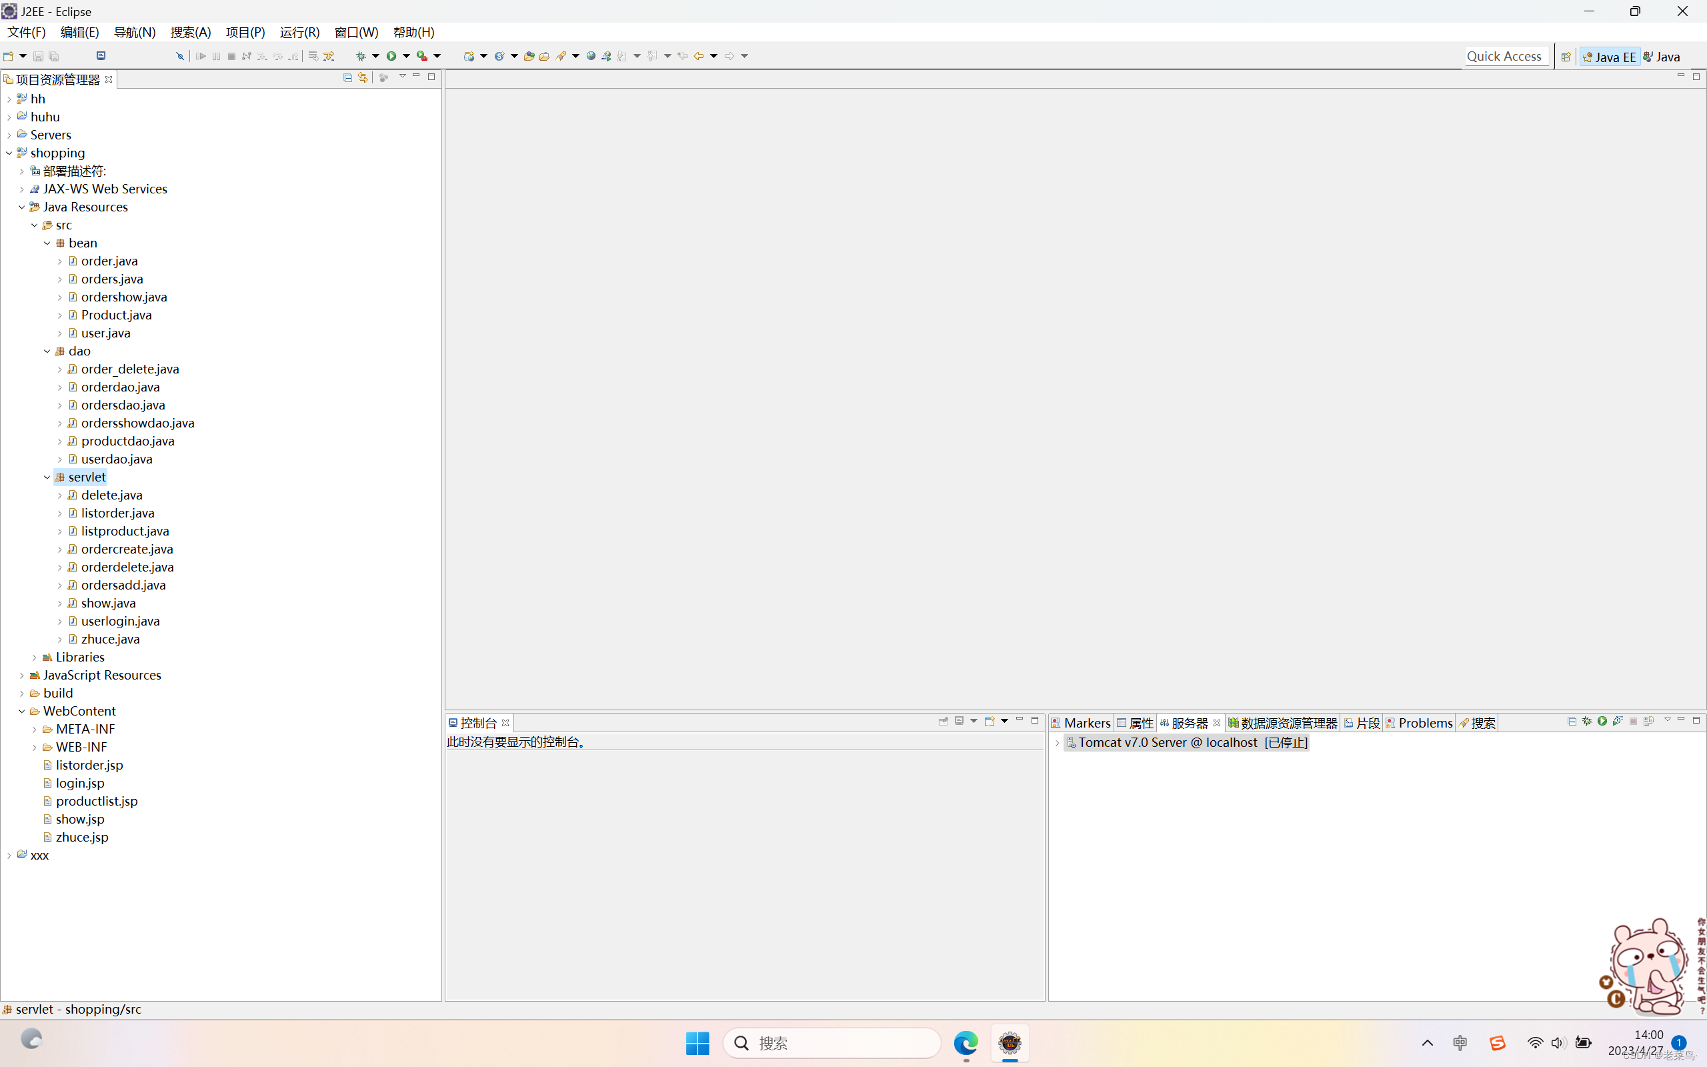Open the 运行(R) menu
This screenshot has width=1707, height=1067.
(299, 32)
